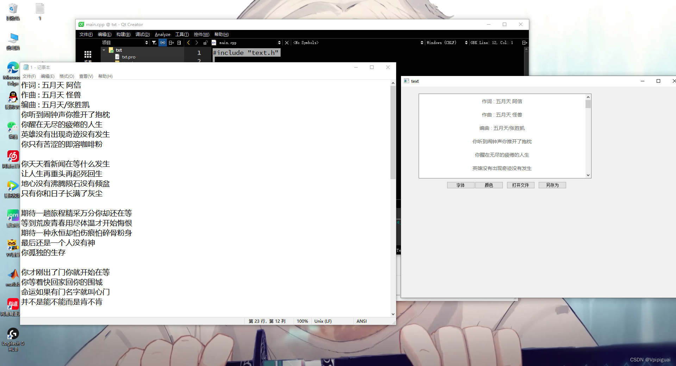Click the close sidebar pane icon
The image size is (676, 366).
[179, 43]
